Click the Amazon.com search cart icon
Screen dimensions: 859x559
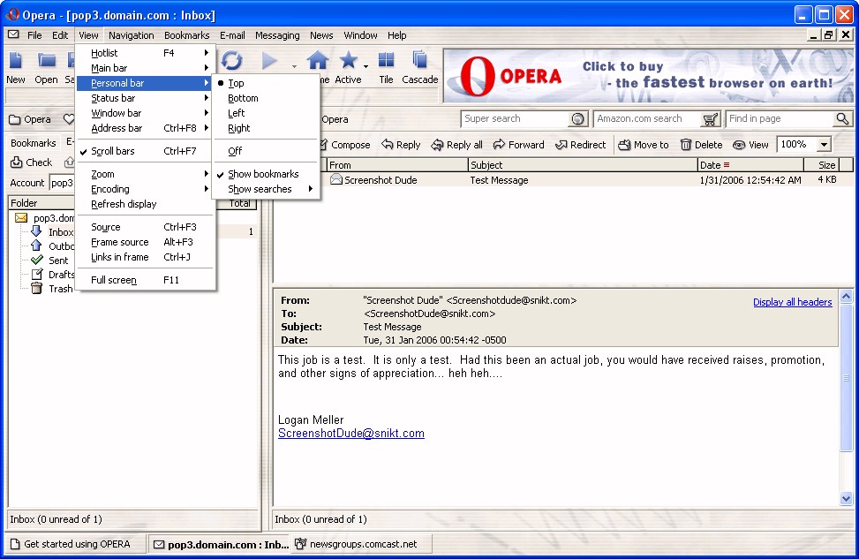click(x=711, y=119)
